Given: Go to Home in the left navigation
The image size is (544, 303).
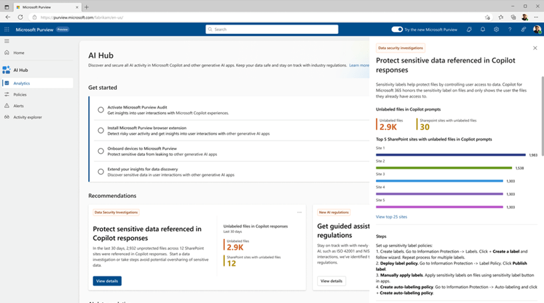Looking at the screenshot, I should pyautogui.click(x=19, y=53).
